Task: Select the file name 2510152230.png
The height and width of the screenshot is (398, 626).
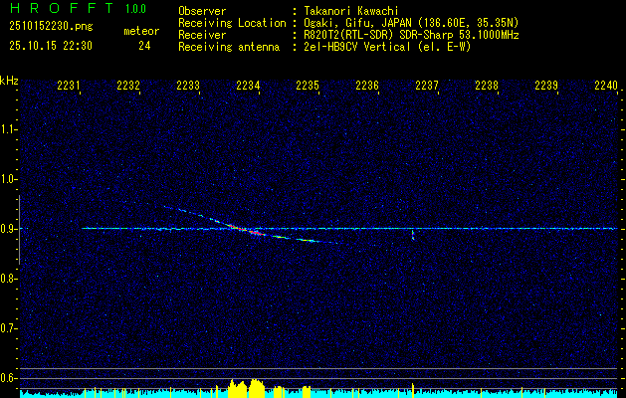Action: 51,27
